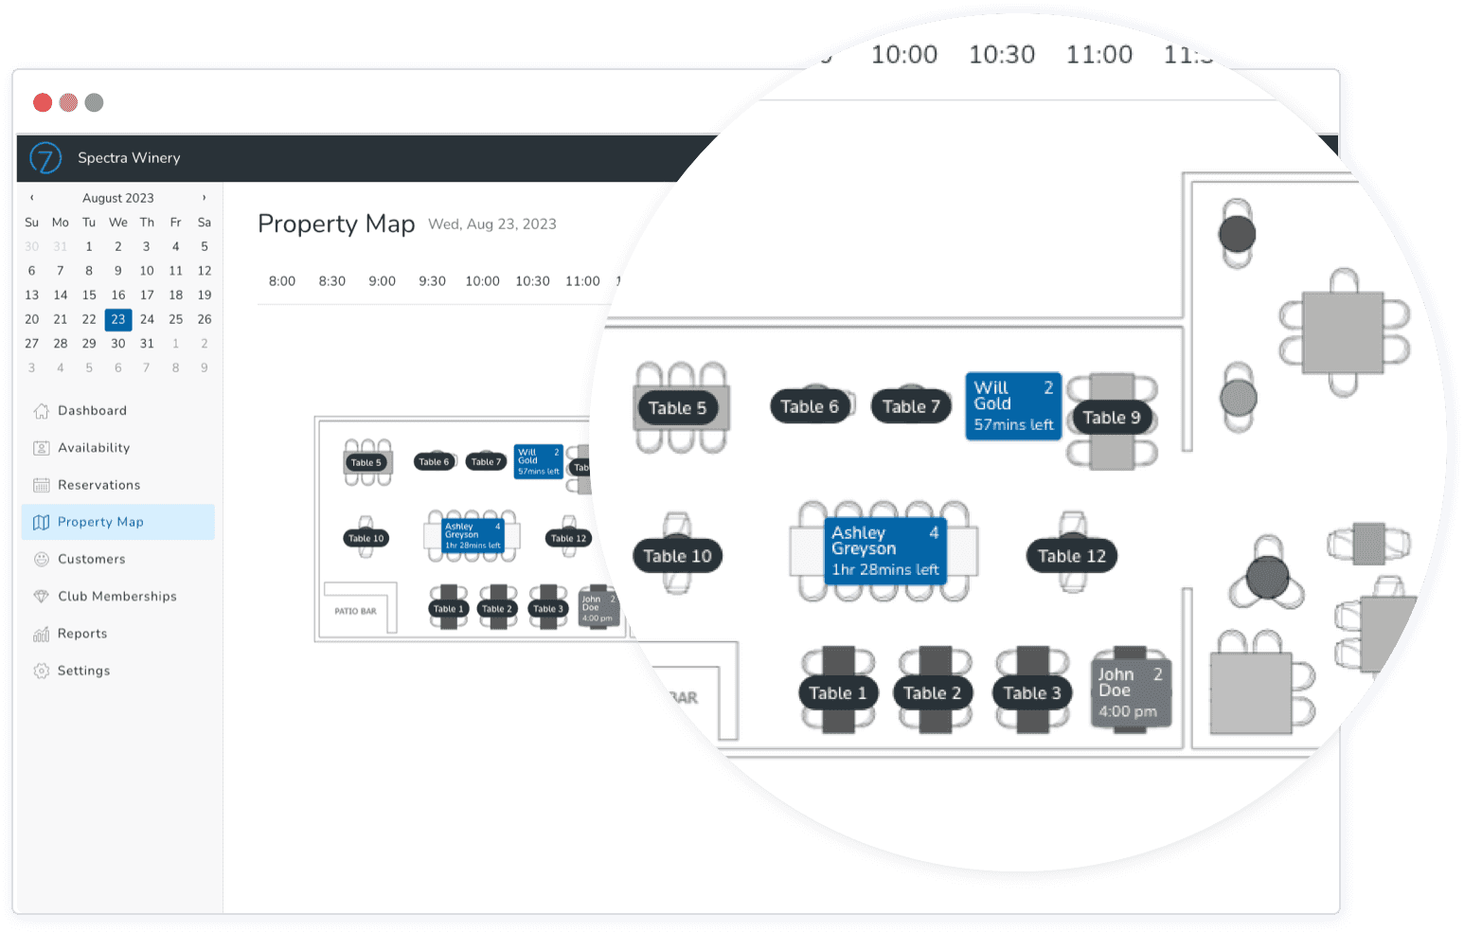Click small Table 10 on property map
1464x932 pixels.
click(366, 538)
